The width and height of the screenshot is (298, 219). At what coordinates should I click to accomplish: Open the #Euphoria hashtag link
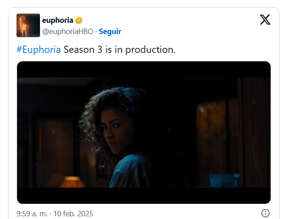pyautogui.click(x=39, y=49)
